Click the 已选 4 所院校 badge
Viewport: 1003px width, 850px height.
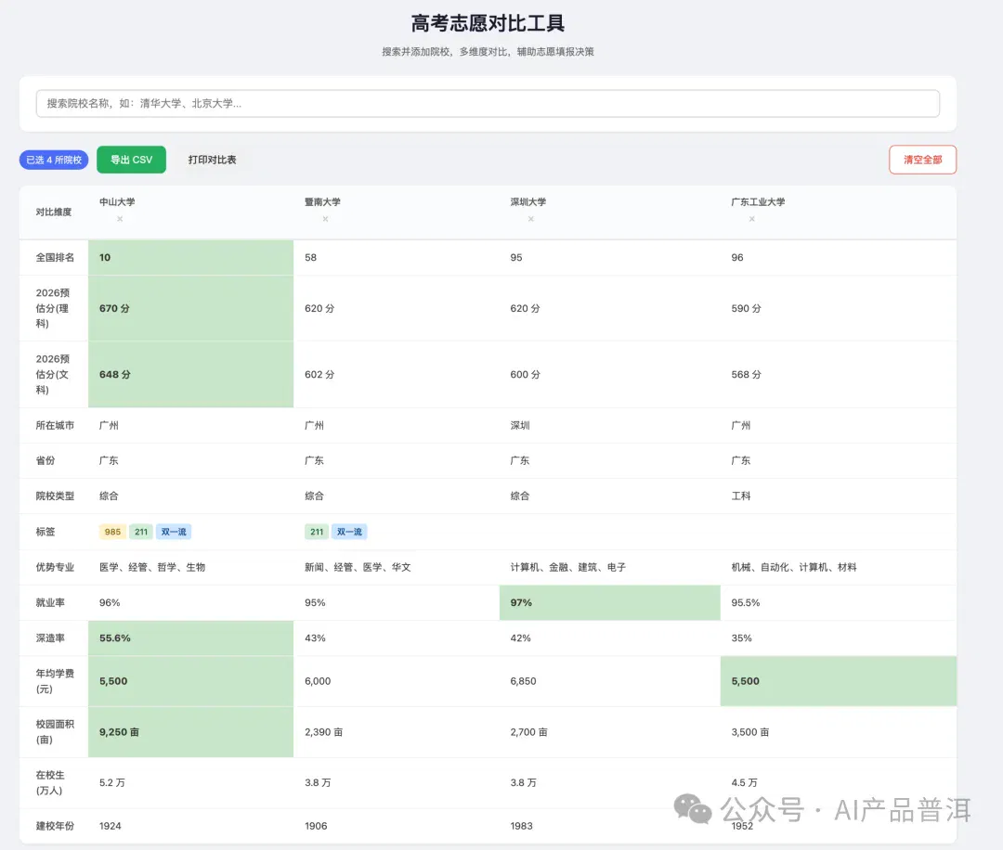coord(54,160)
